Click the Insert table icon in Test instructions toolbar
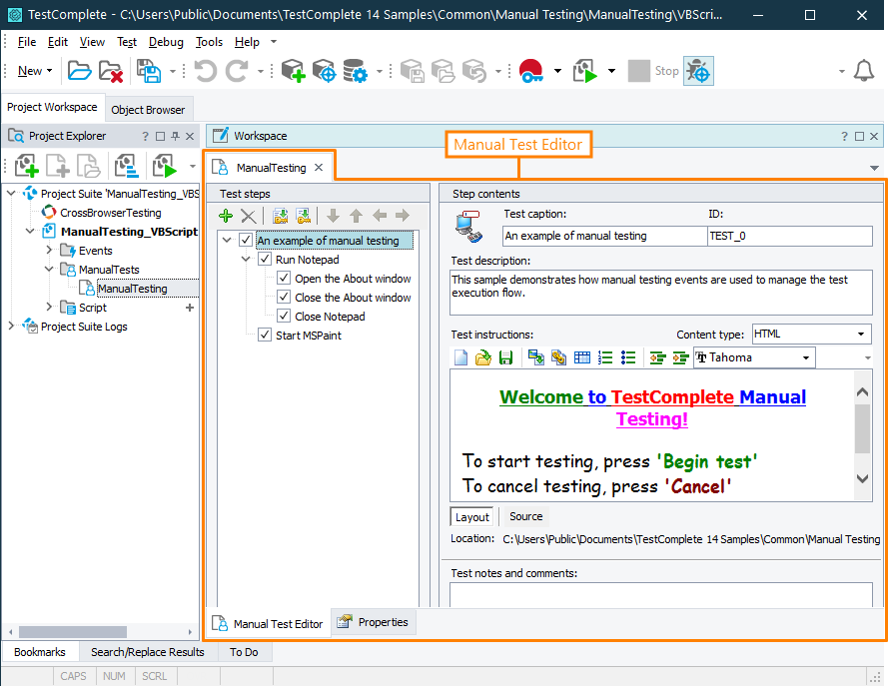Image resolution: width=891 pixels, height=686 pixels. (x=582, y=357)
